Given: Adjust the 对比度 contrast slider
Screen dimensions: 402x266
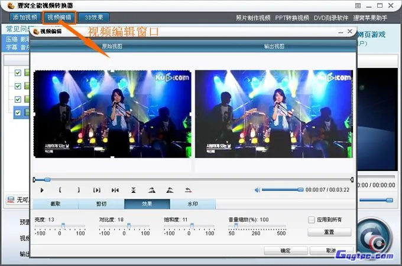Looking at the screenshot, I should pyautogui.click(x=129, y=225).
